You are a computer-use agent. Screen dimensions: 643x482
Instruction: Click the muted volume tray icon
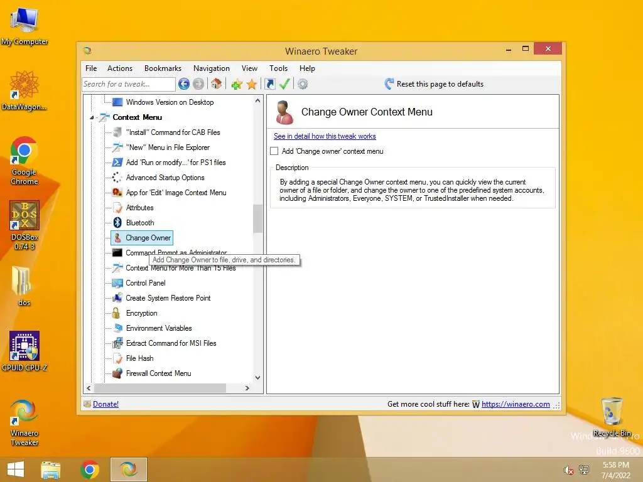568,470
